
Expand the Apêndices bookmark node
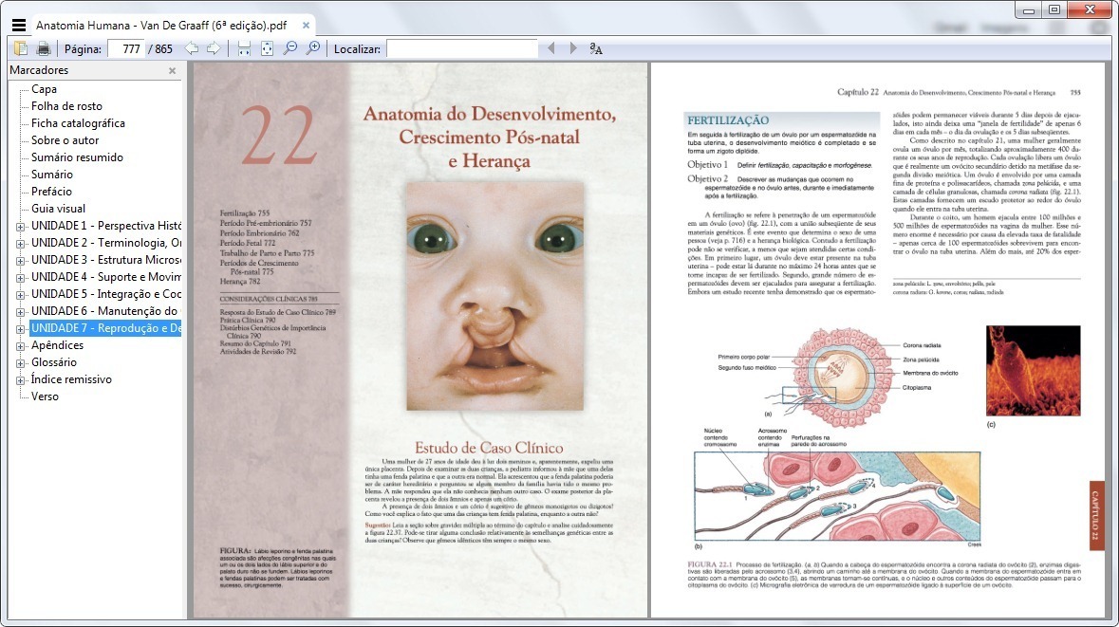coord(21,346)
